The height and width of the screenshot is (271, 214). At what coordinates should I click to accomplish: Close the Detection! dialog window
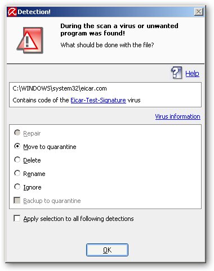click(199, 12)
